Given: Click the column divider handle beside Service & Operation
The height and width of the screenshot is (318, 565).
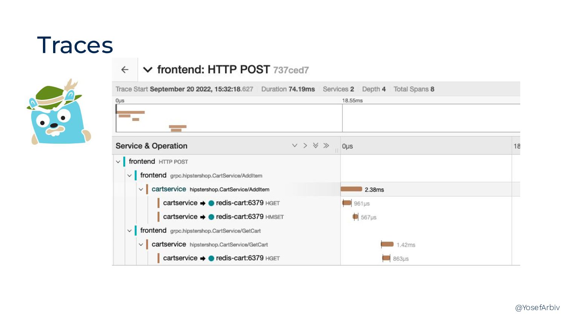Looking at the screenshot, I should 337,150.
